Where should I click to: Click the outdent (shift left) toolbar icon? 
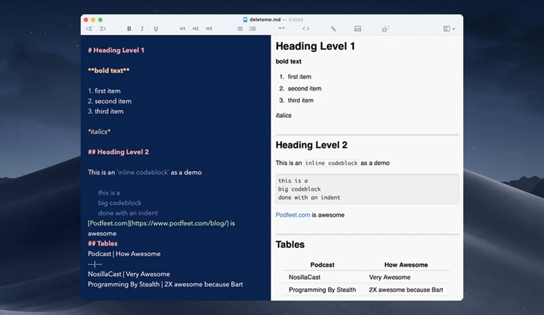89,29
